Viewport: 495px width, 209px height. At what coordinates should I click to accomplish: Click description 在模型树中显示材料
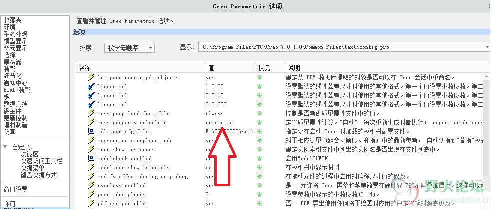[x=313, y=168]
